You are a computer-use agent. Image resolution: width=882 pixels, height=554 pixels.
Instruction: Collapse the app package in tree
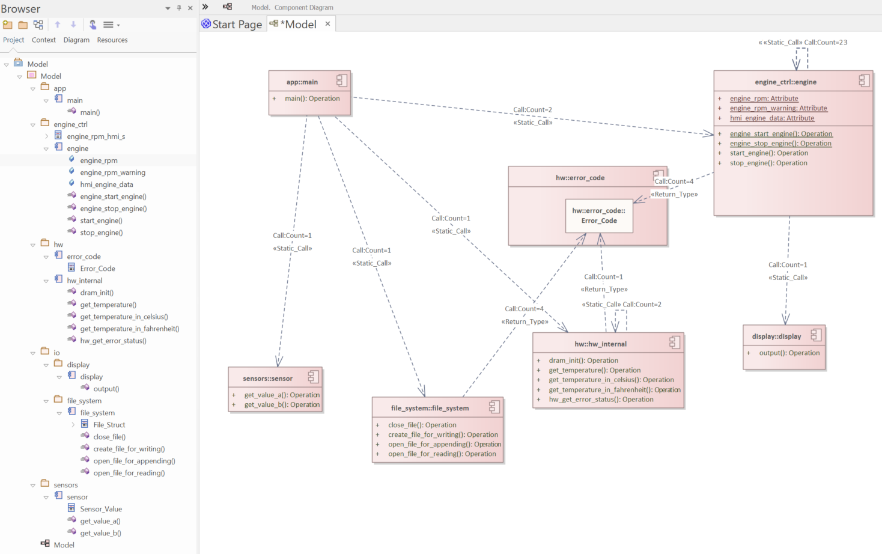click(x=33, y=89)
